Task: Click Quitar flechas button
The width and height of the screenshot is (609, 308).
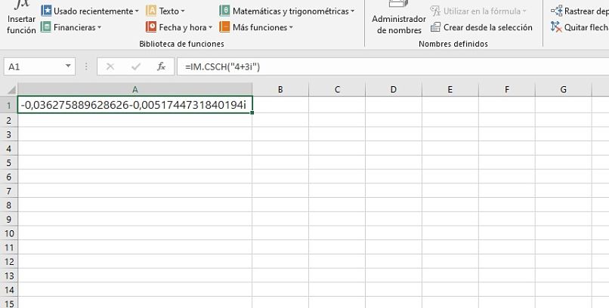Action: (x=580, y=27)
